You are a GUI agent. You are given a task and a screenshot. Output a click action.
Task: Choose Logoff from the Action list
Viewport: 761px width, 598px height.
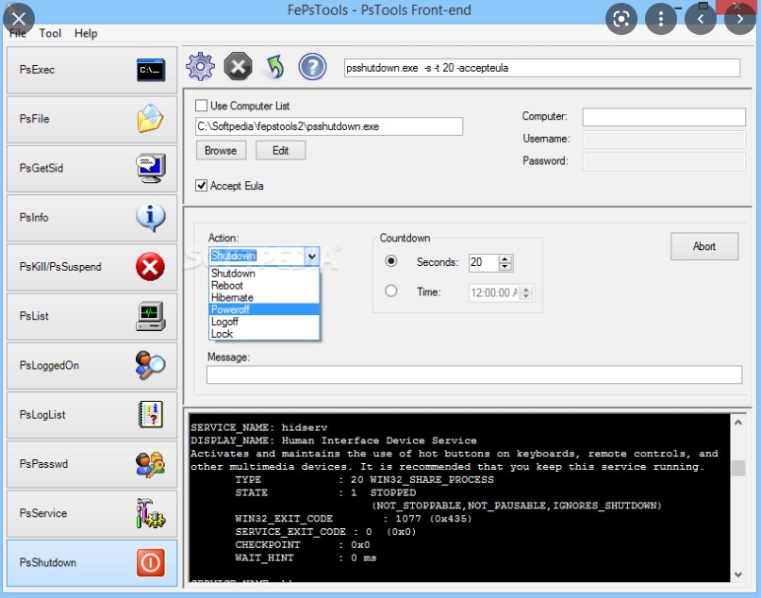coord(264,322)
